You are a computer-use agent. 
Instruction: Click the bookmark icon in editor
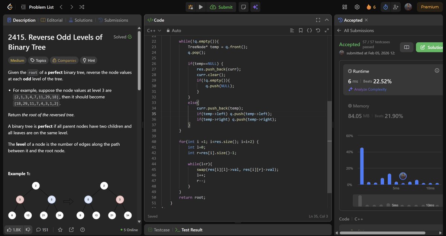(x=300, y=30)
